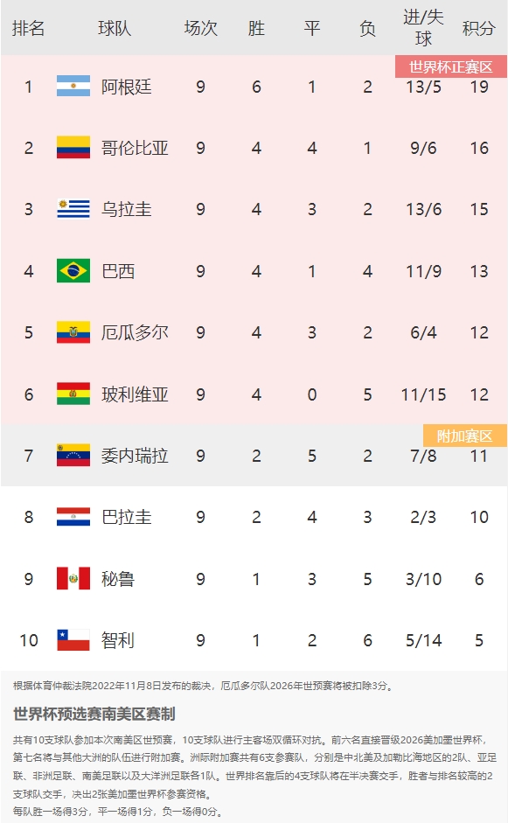508x823 pixels.
Task: Open team name 阿根廷
Action: click(127, 87)
